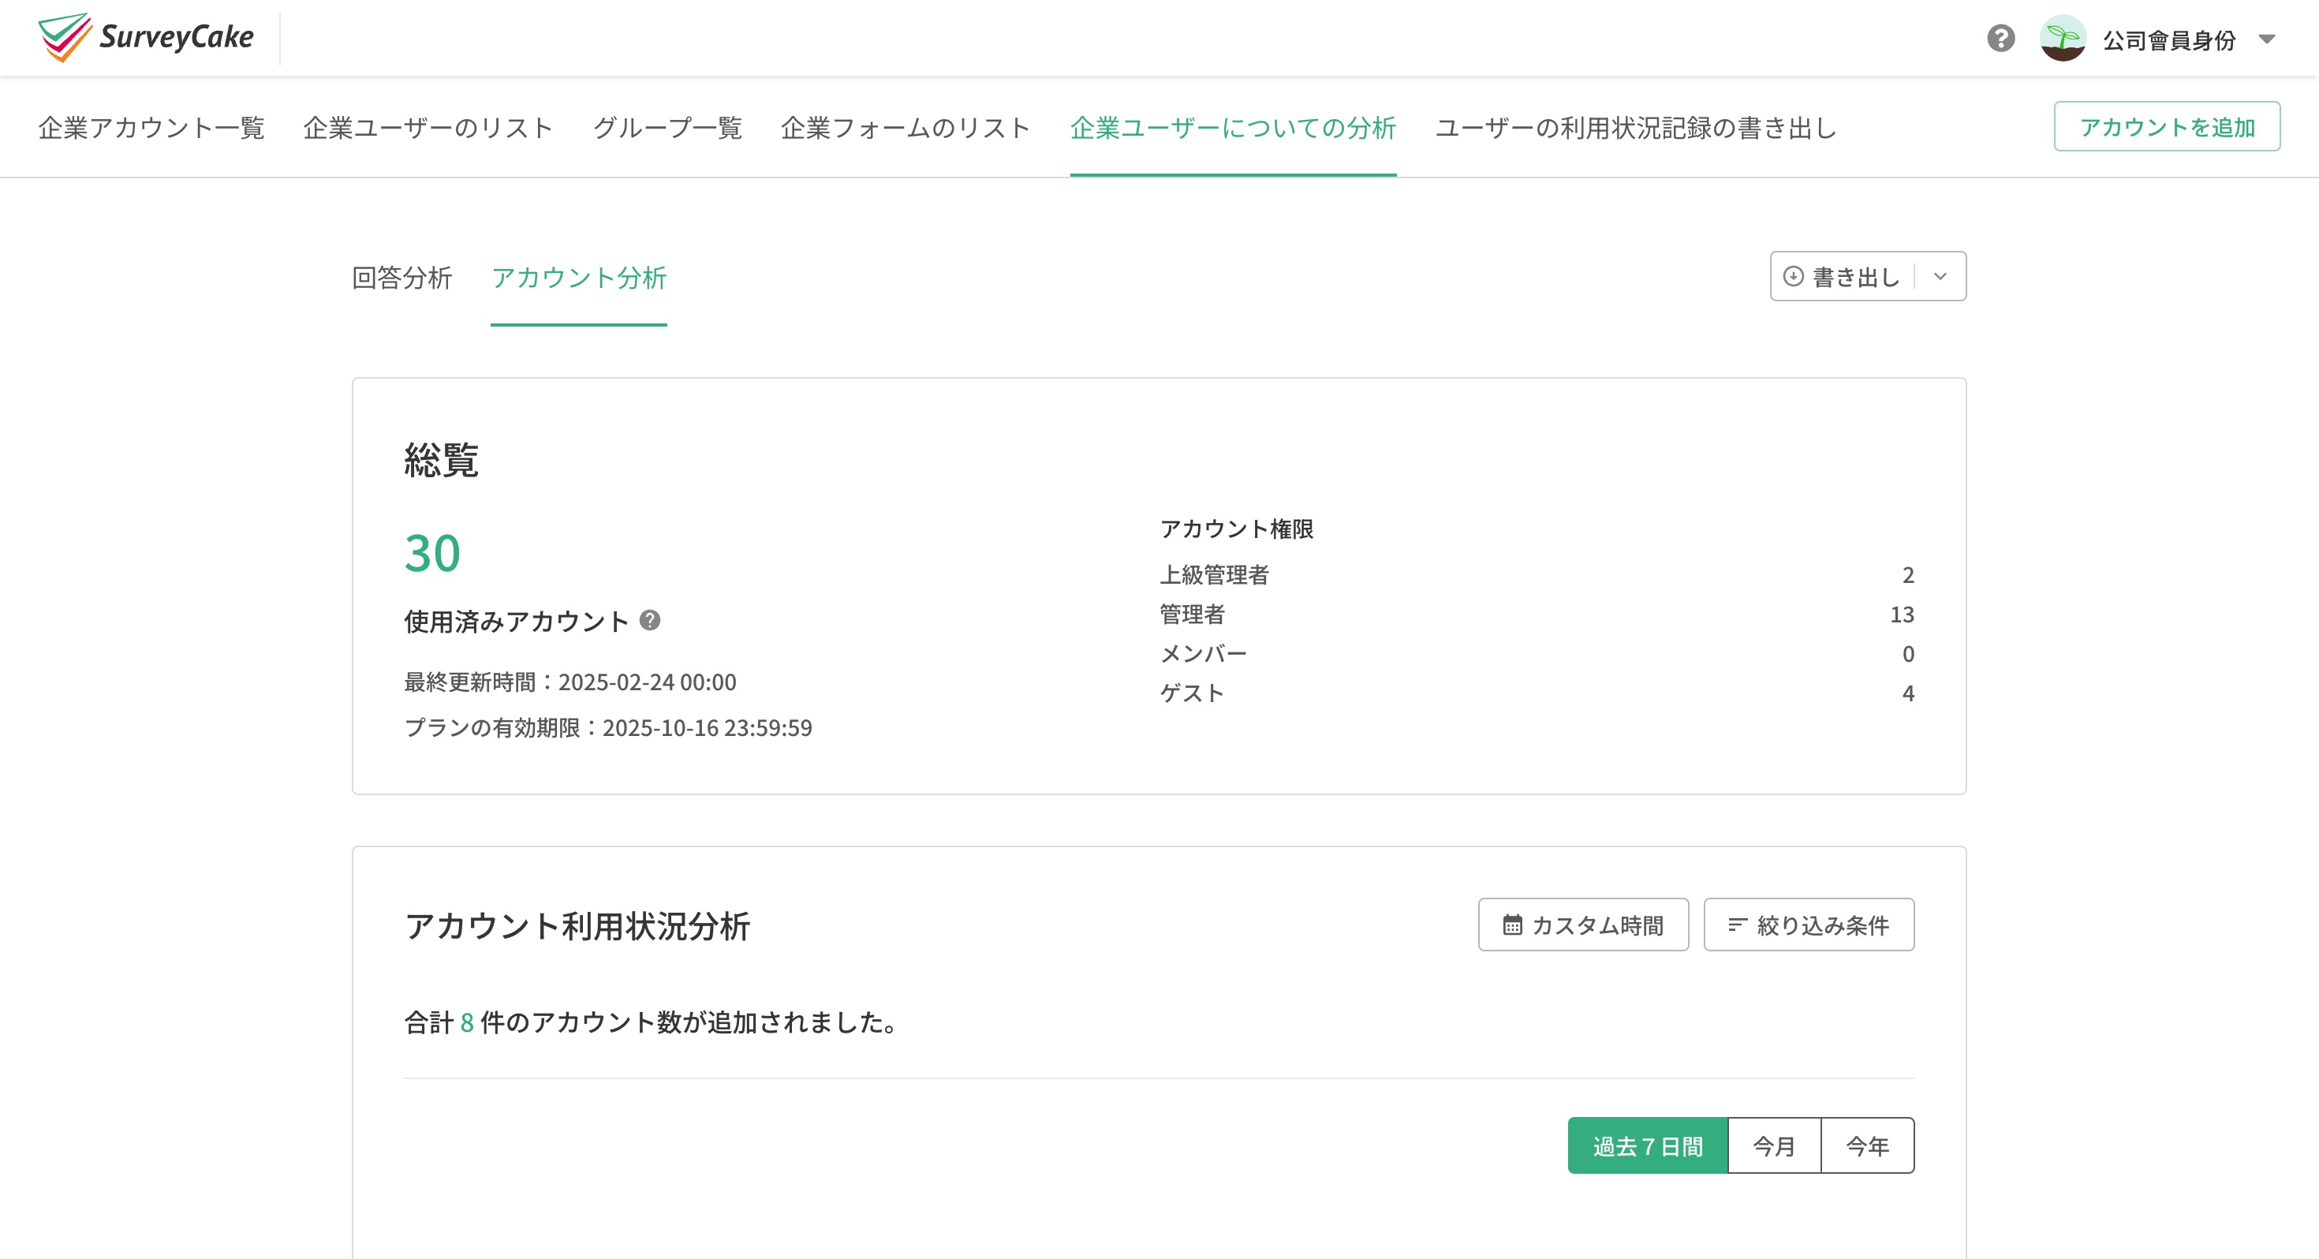The image size is (2319, 1259).
Task: Click the プランの有効期限 expiry text
Action: pyautogui.click(x=607, y=727)
